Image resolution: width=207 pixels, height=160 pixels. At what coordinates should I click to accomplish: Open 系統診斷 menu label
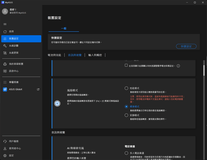coord(14,46)
